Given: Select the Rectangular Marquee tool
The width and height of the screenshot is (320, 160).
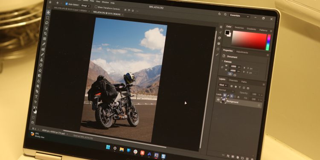Looking at the screenshot, I should [x=47, y=18].
